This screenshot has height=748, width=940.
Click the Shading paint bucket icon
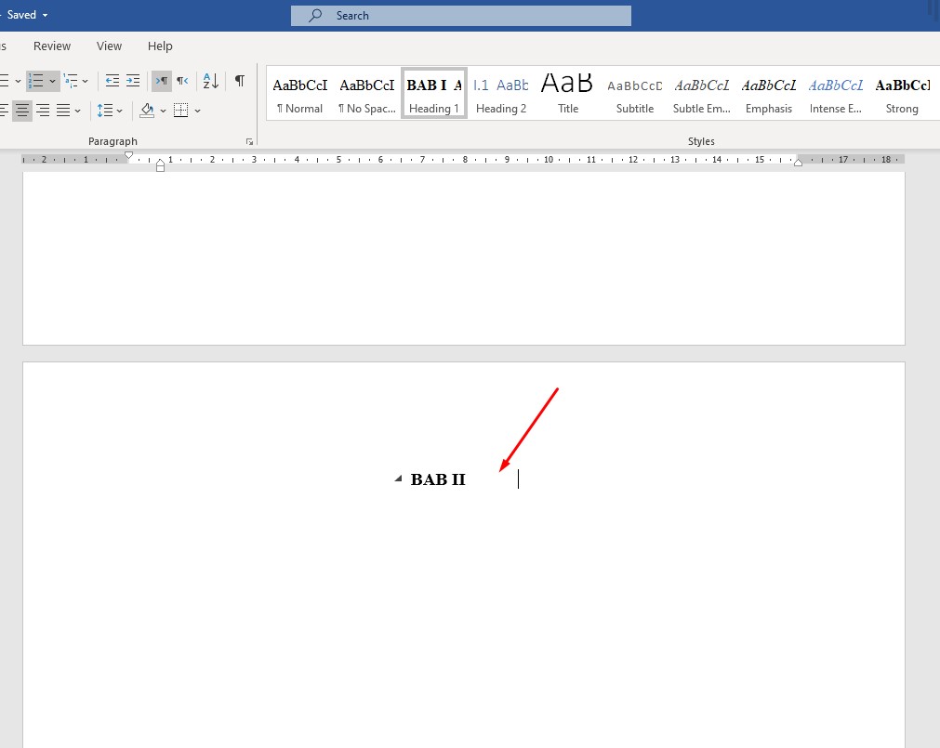(x=147, y=111)
